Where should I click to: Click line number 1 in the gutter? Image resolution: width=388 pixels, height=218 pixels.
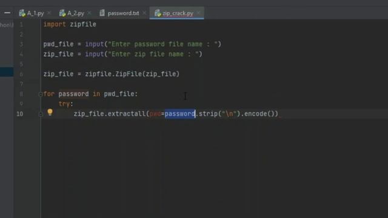[x=21, y=24]
